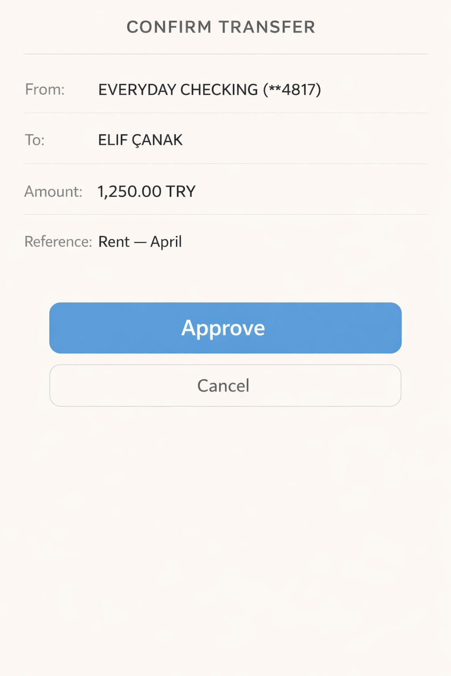Click the "From:" field label
The height and width of the screenshot is (676, 451).
coord(45,90)
